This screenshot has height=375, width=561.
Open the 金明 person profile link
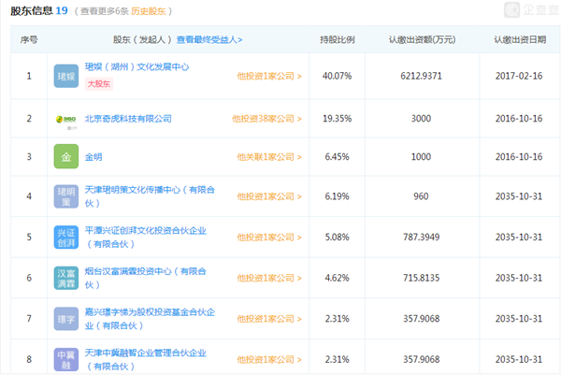[x=93, y=157]
